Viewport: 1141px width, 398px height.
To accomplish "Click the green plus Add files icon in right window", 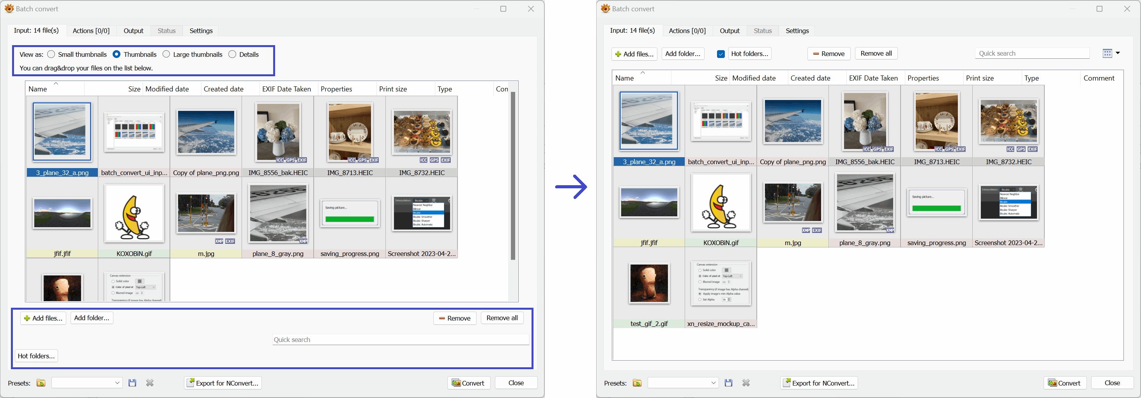I will (x=618, y=54).
